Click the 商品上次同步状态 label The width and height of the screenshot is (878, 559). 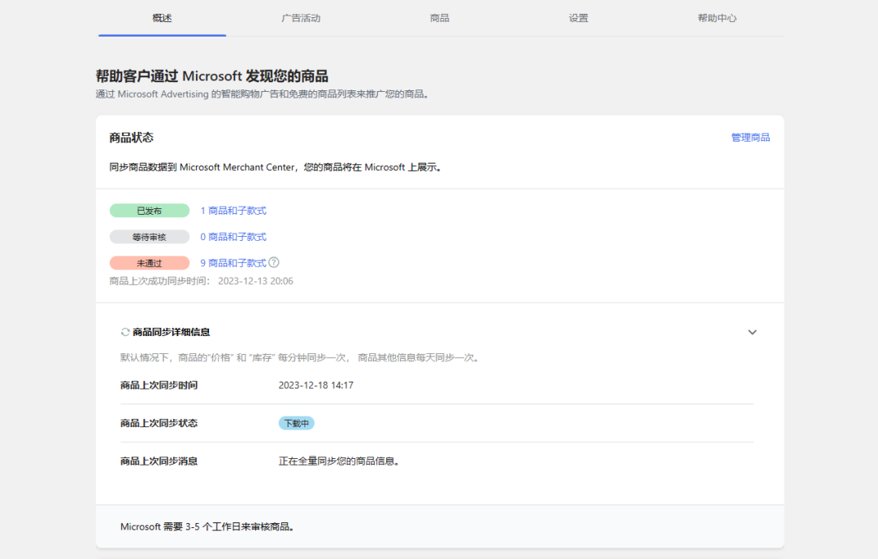[159, 423]
